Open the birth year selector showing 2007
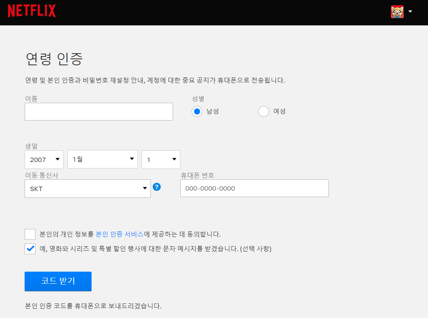 point(44,159)
